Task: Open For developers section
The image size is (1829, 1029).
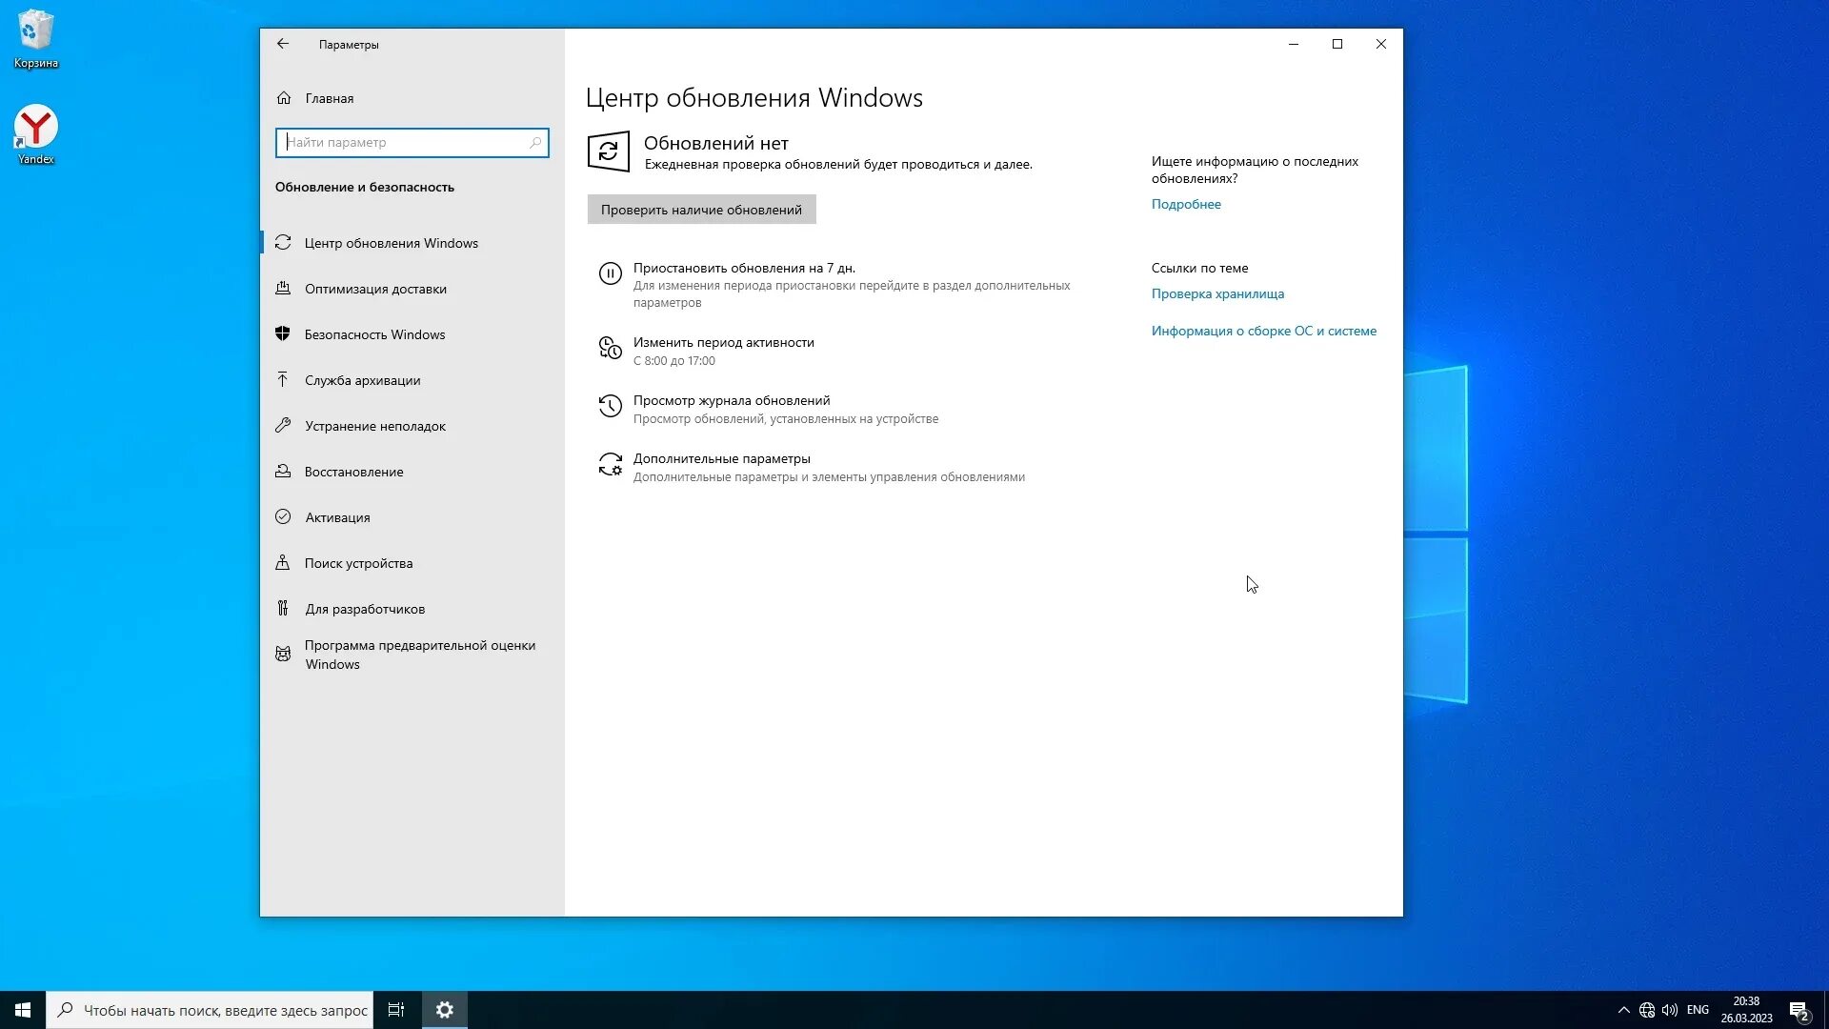Action: pyautogui.click(x=365, y=609)
